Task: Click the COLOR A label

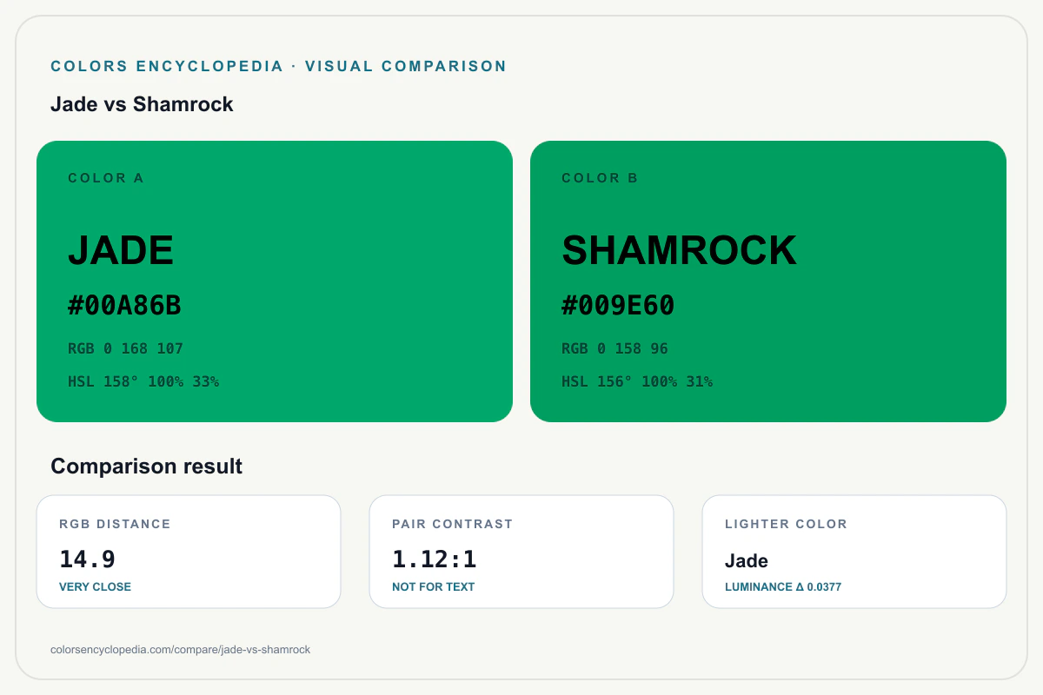Action: pos(106,178)
